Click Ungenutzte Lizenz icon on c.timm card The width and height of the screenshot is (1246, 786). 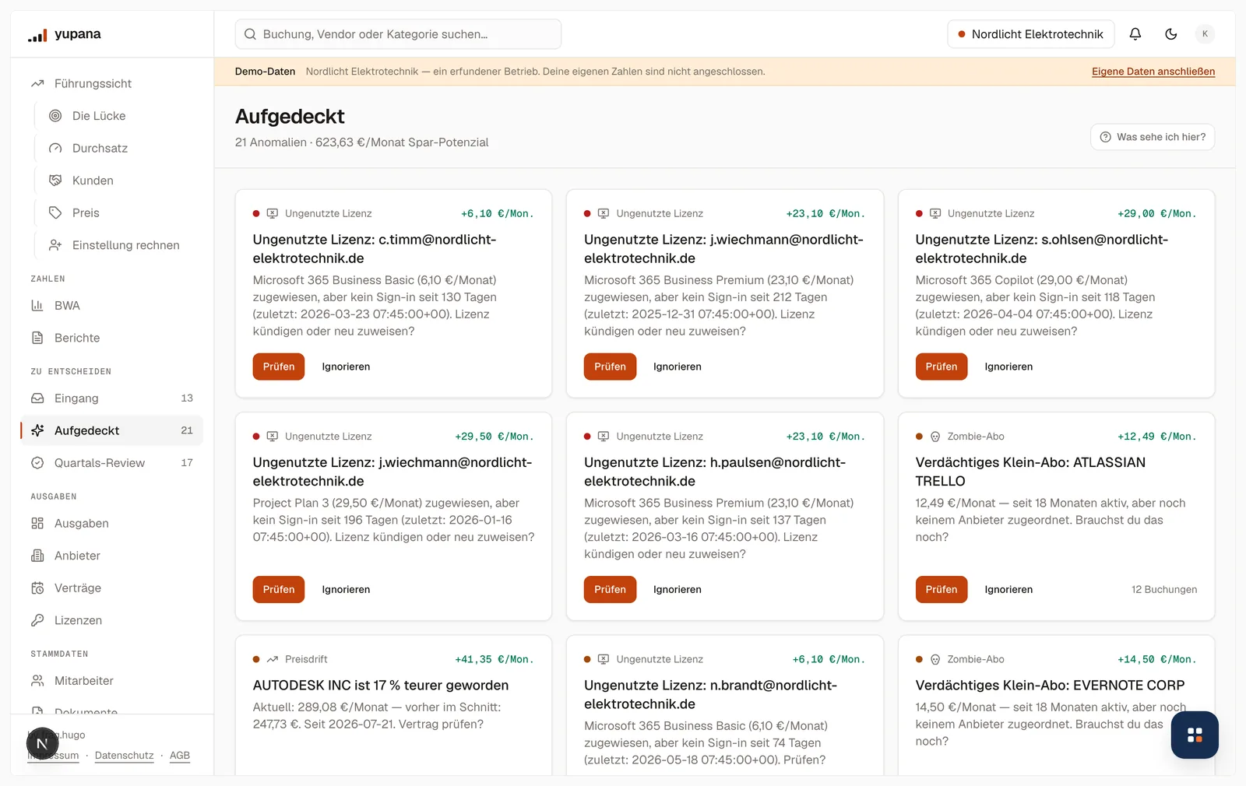(273, 213)
